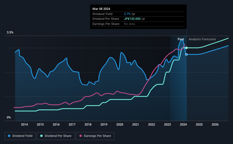
Task: Click the 2018 x-axis label
Action: (x=88, y=124)
